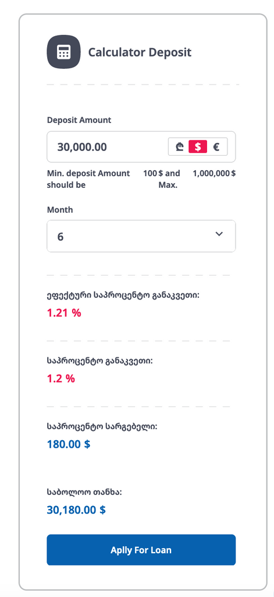Screen dimensions: 274x597
Task: Click the Month label above the dropdown
Action: [60, 210]
